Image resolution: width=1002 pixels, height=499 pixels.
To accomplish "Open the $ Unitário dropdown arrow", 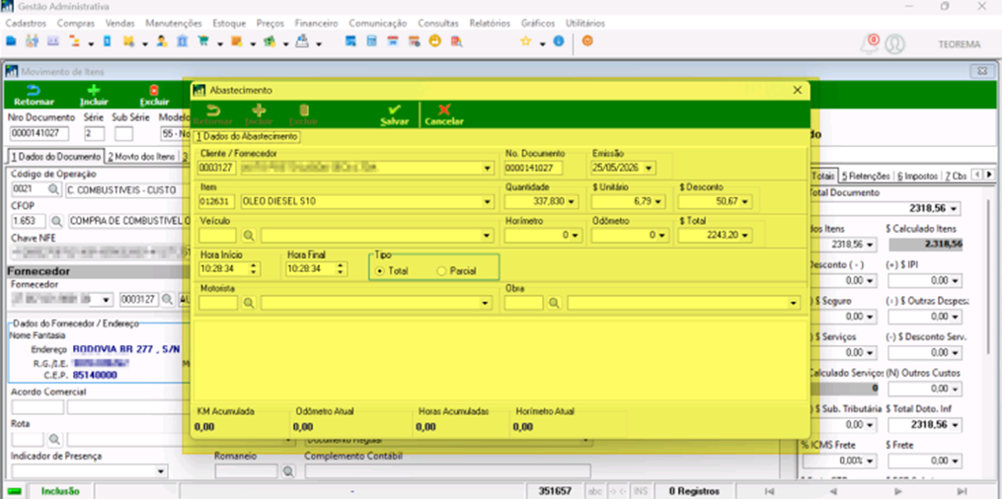I will click(x=657, y=201).
